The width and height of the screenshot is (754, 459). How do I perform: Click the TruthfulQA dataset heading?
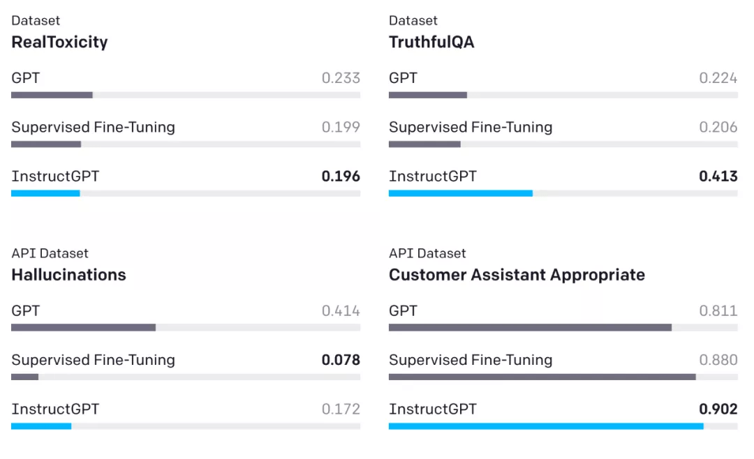coord(431,42)
